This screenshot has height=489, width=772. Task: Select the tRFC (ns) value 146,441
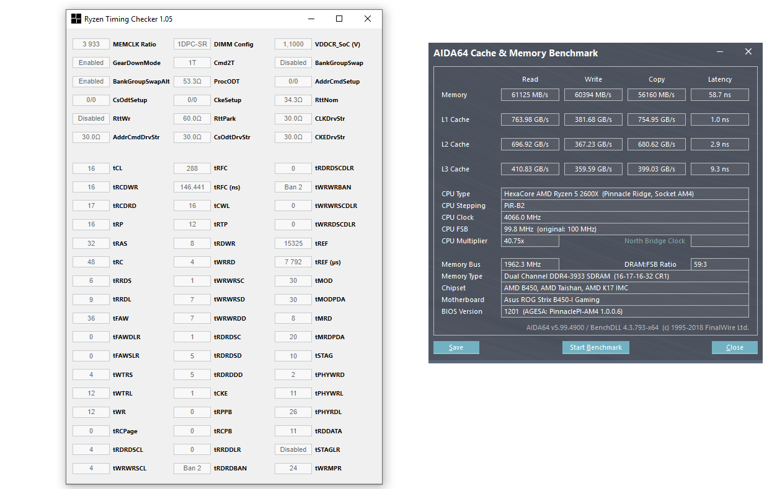[x=192, y=187]
